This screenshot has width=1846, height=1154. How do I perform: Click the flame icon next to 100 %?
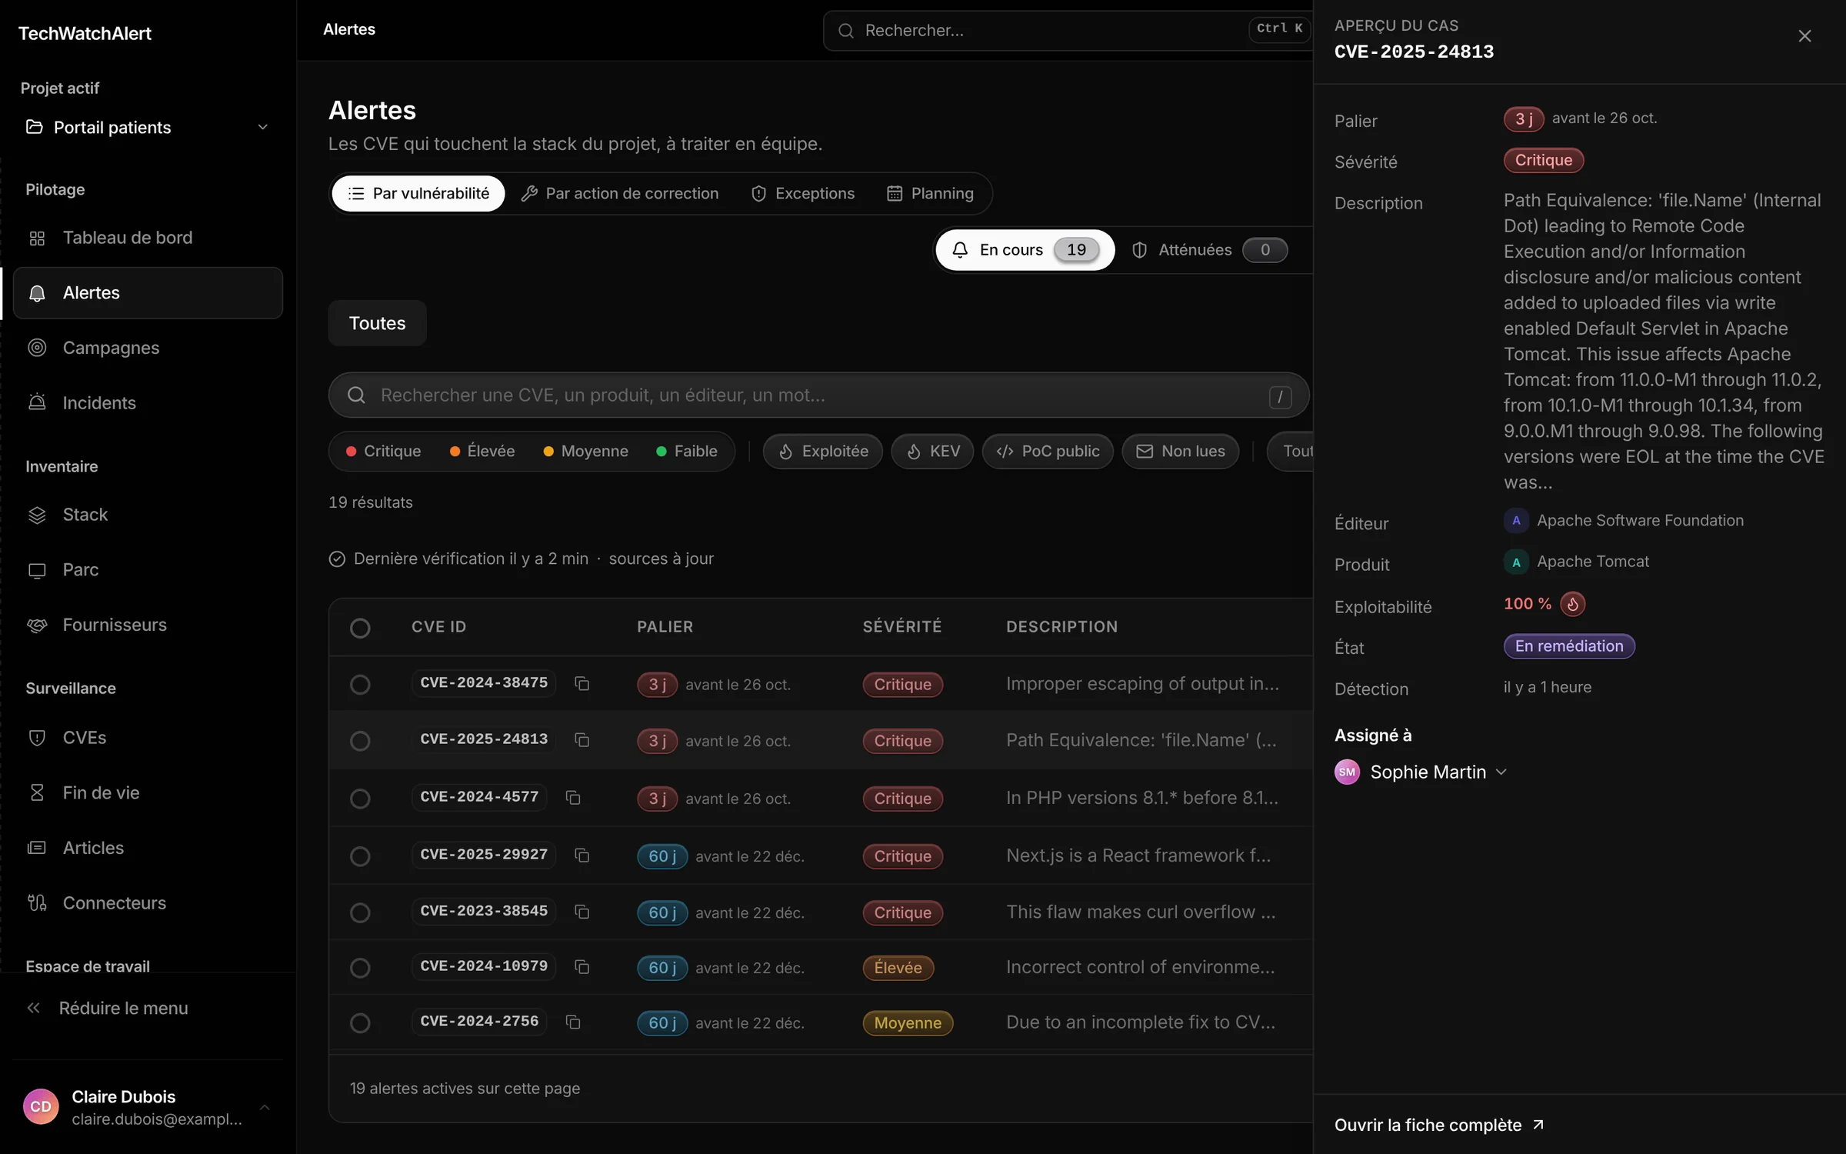click(x=1572, y=605)
